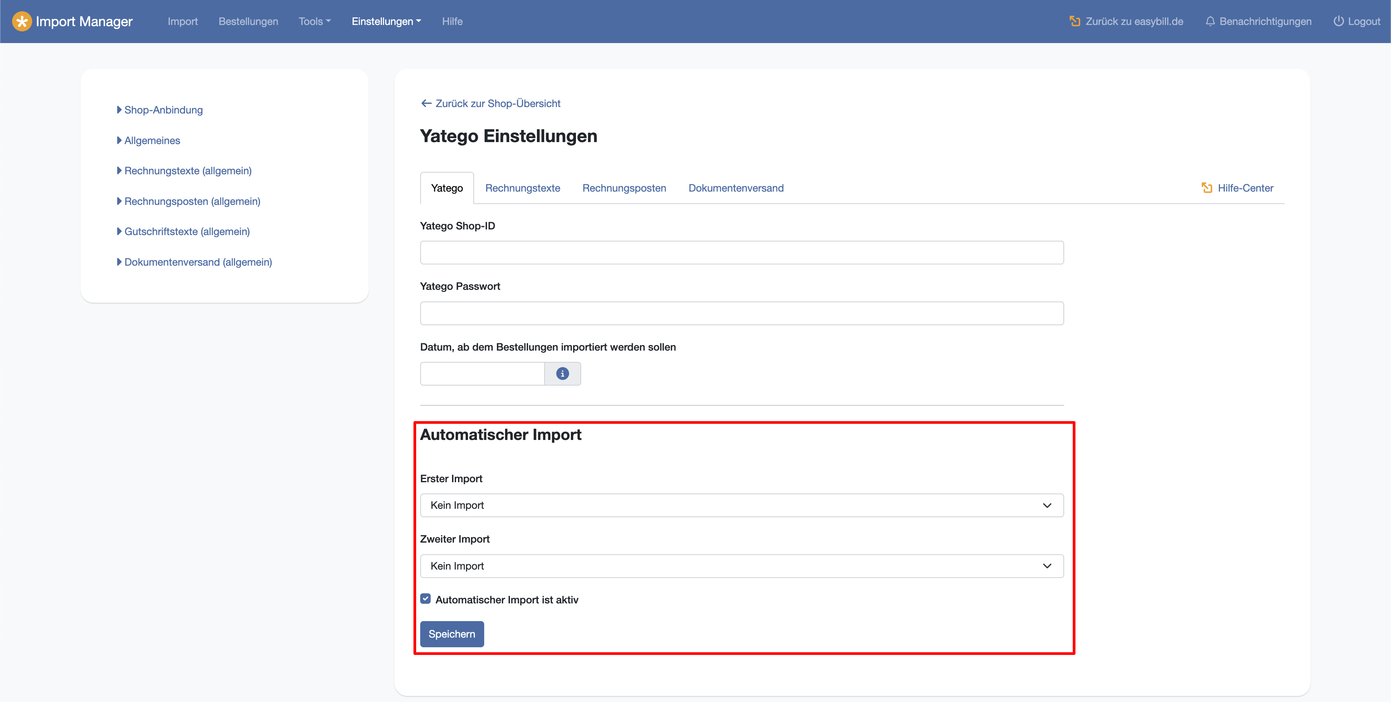Go to Bestellungen in the navbar
The image size is (1391, 702).
248,22
